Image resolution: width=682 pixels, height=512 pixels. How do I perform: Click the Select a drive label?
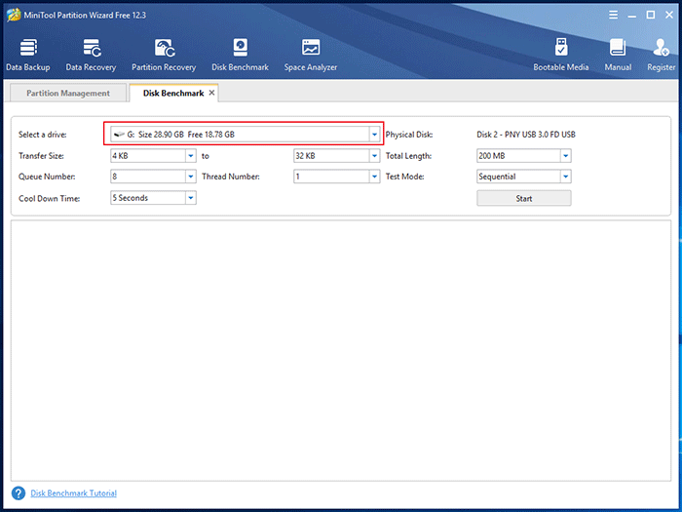click(43, 135)
